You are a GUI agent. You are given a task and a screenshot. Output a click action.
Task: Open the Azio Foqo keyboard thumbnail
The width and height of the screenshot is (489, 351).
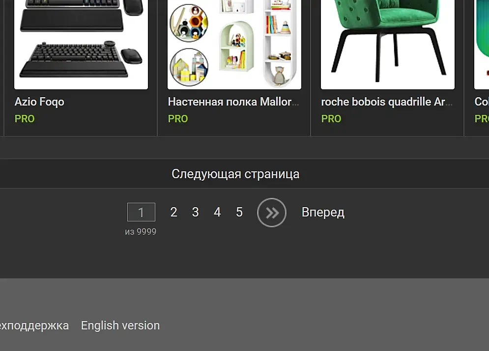81,45
